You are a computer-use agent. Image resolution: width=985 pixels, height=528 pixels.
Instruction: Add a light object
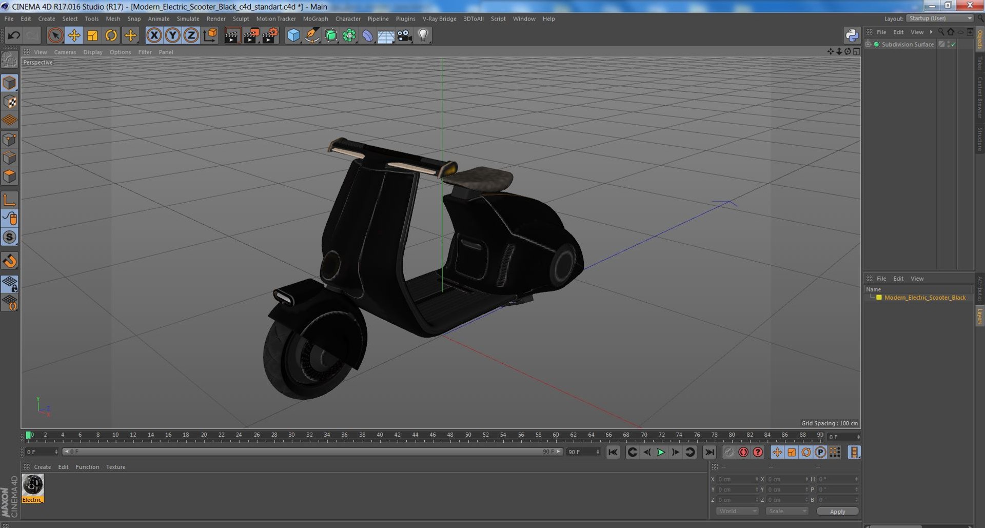click(x=423, y=35)
